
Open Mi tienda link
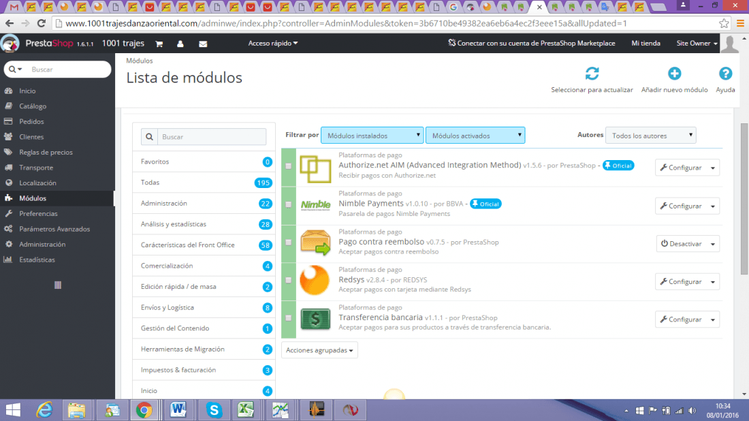coord(646,44)
